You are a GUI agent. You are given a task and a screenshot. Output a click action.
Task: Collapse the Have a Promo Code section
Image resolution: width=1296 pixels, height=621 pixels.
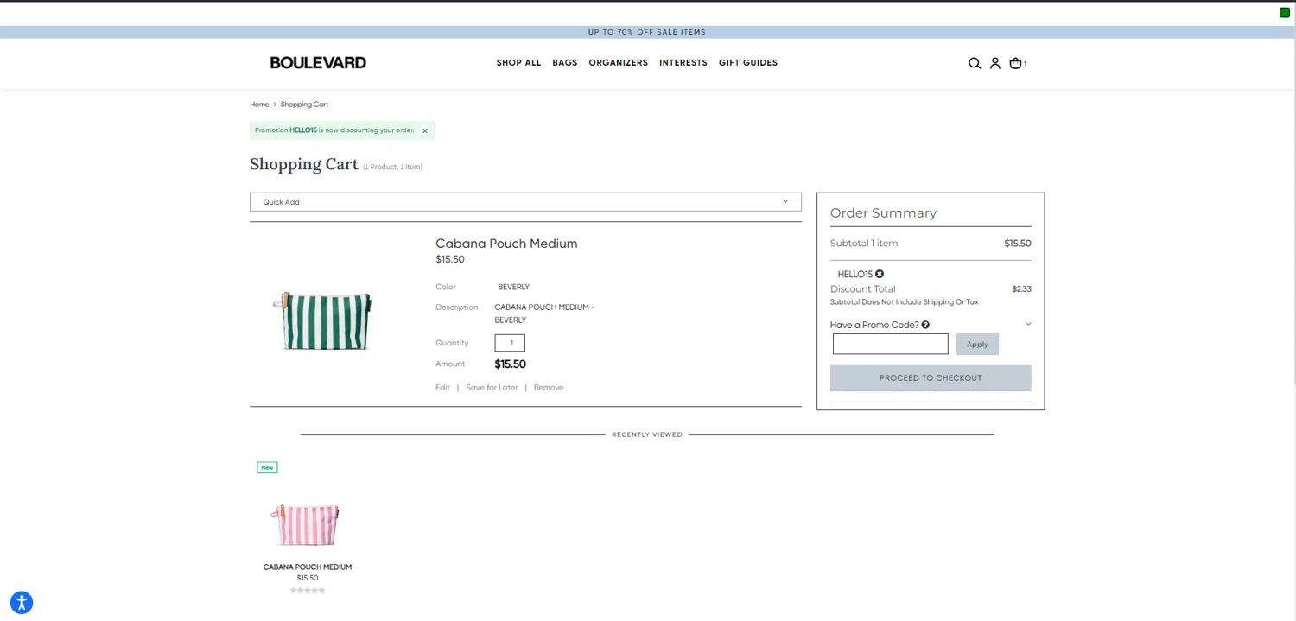click(x=1028, y=324)
